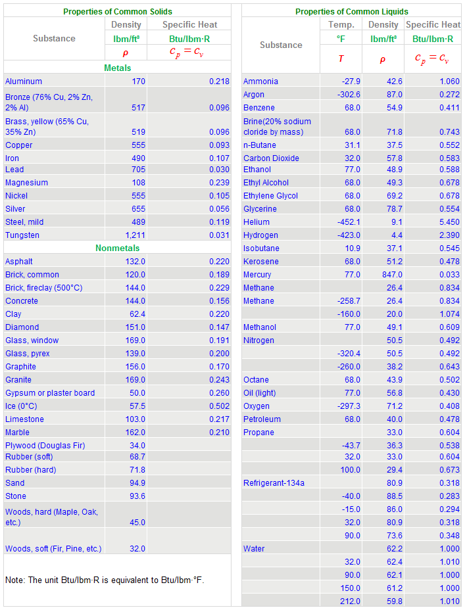Click the Diamond substance name
This screenshot has height=610, width=465.
click(x=22, y=327)
